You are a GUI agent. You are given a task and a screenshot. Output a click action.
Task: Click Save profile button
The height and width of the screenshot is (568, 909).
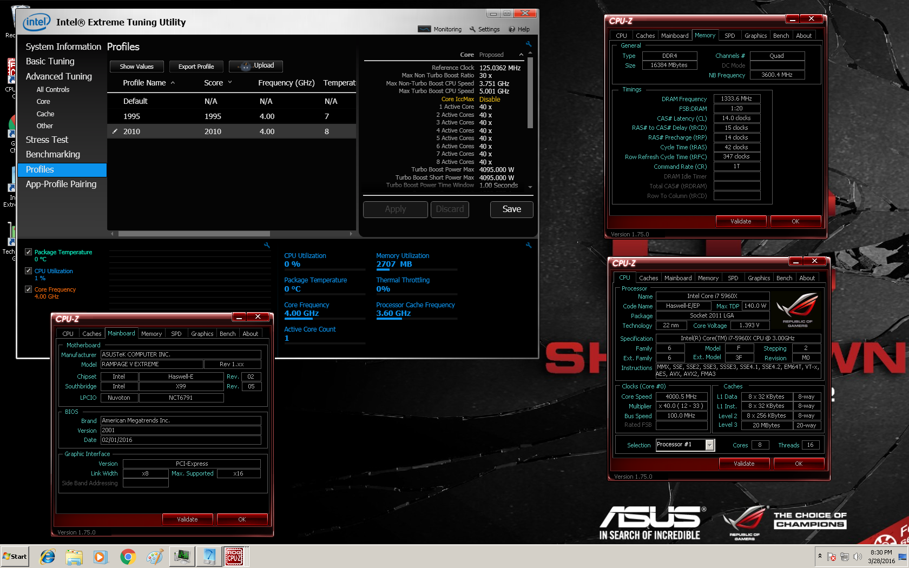click(x=512, y=209)
